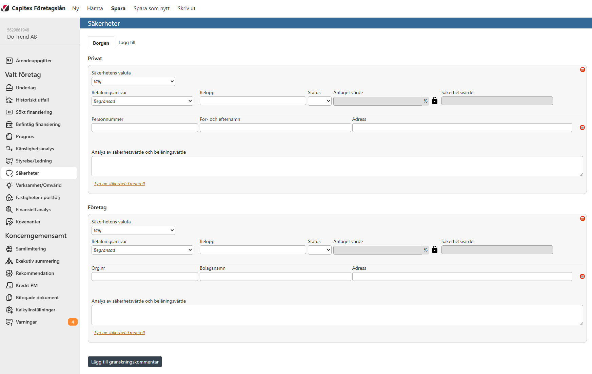This screenshot has height=374, width=592.
Task: Click Spara in the top menu
Action: (118, 8)
